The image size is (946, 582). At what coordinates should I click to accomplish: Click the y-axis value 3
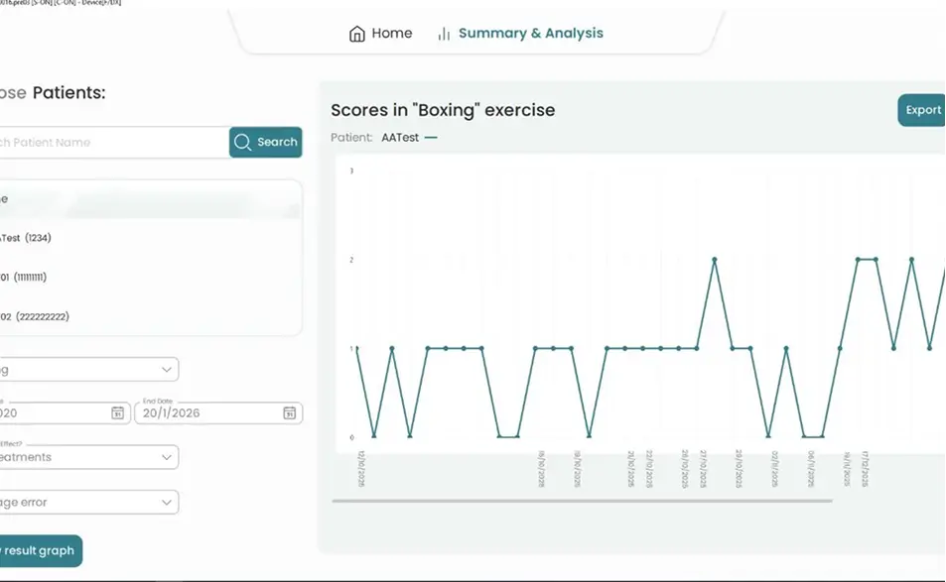[351, 172]
